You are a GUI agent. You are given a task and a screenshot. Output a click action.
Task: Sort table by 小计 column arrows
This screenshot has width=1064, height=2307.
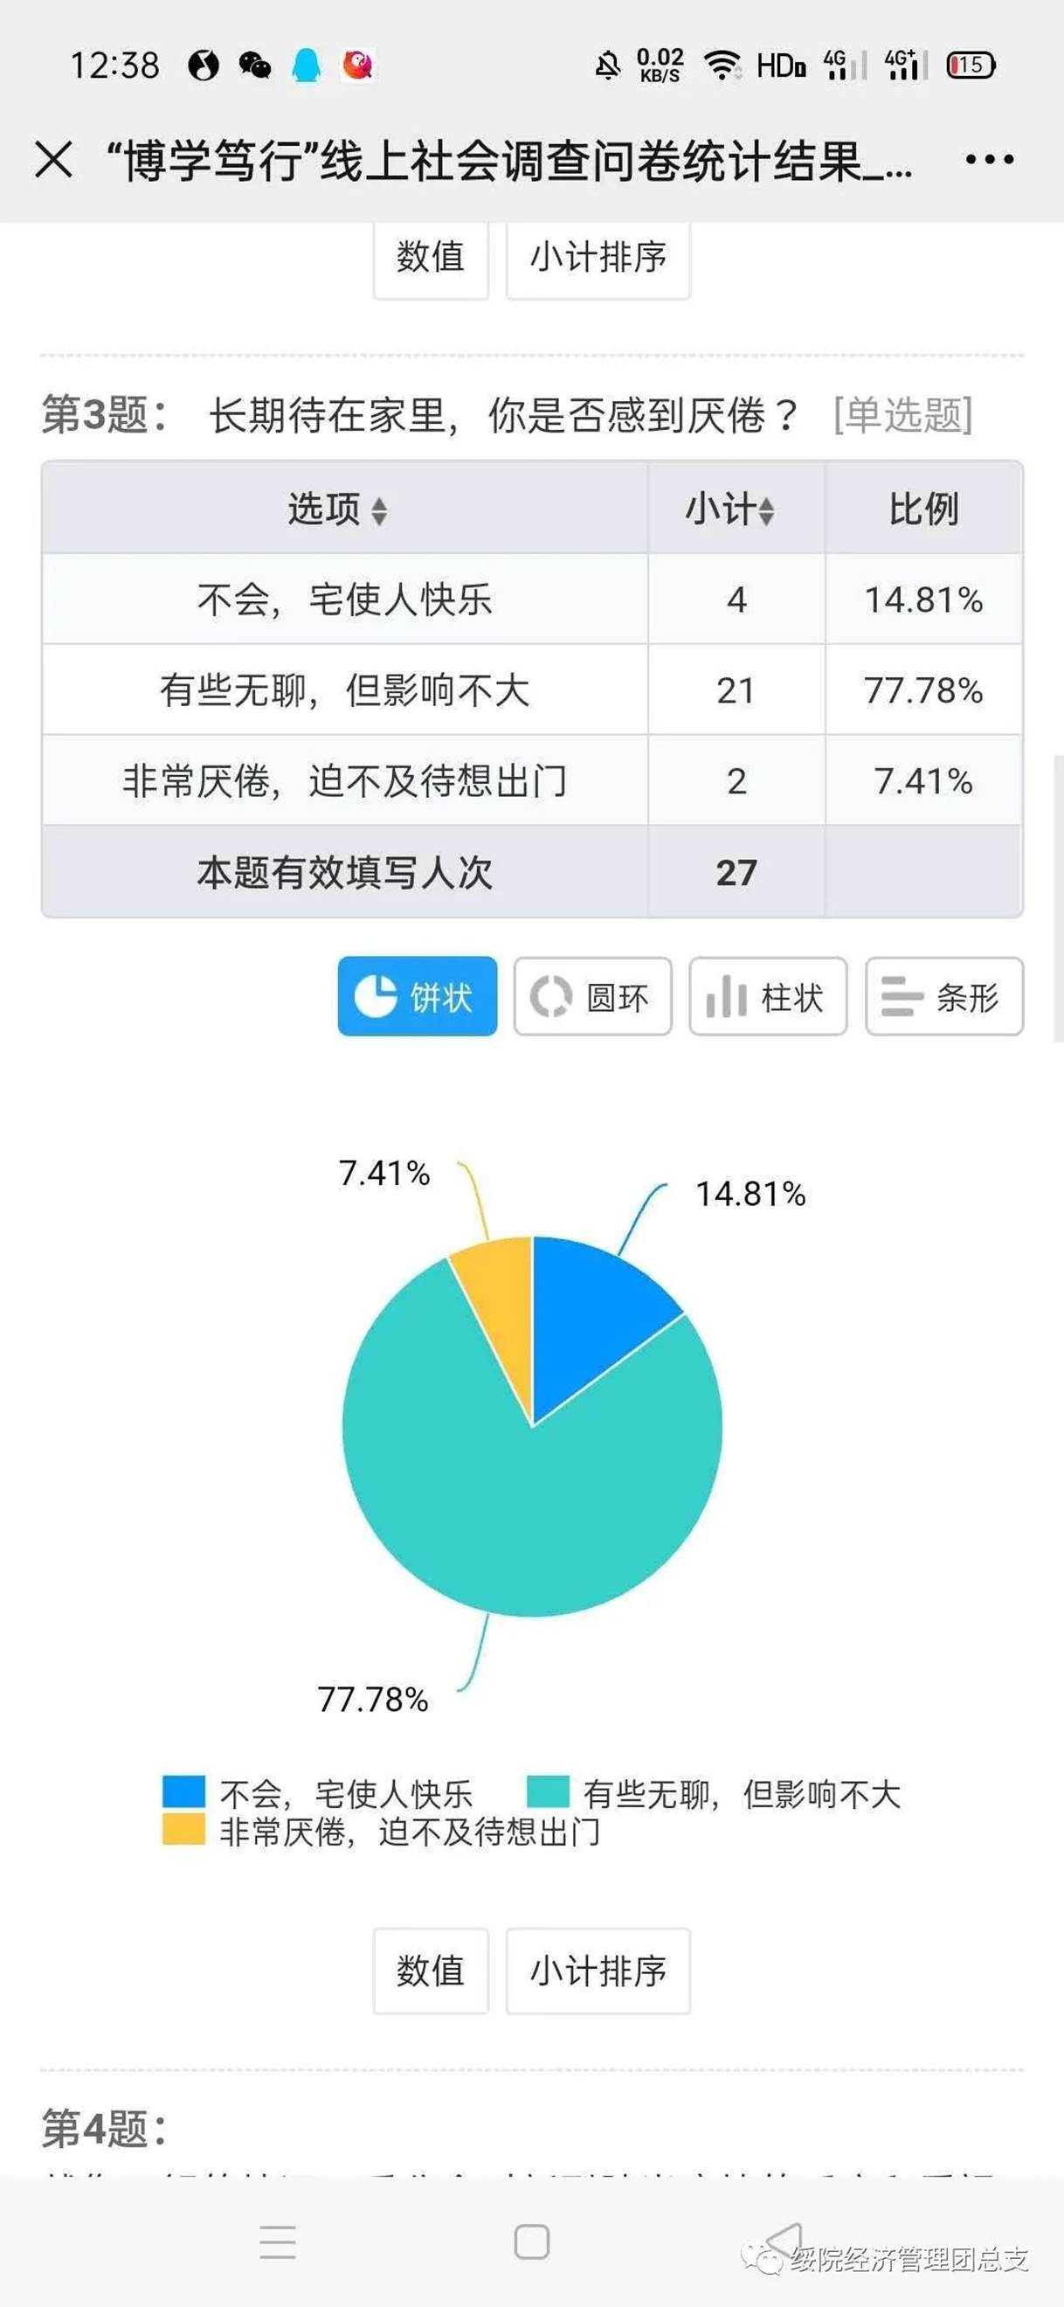click(x=767, y=511)
